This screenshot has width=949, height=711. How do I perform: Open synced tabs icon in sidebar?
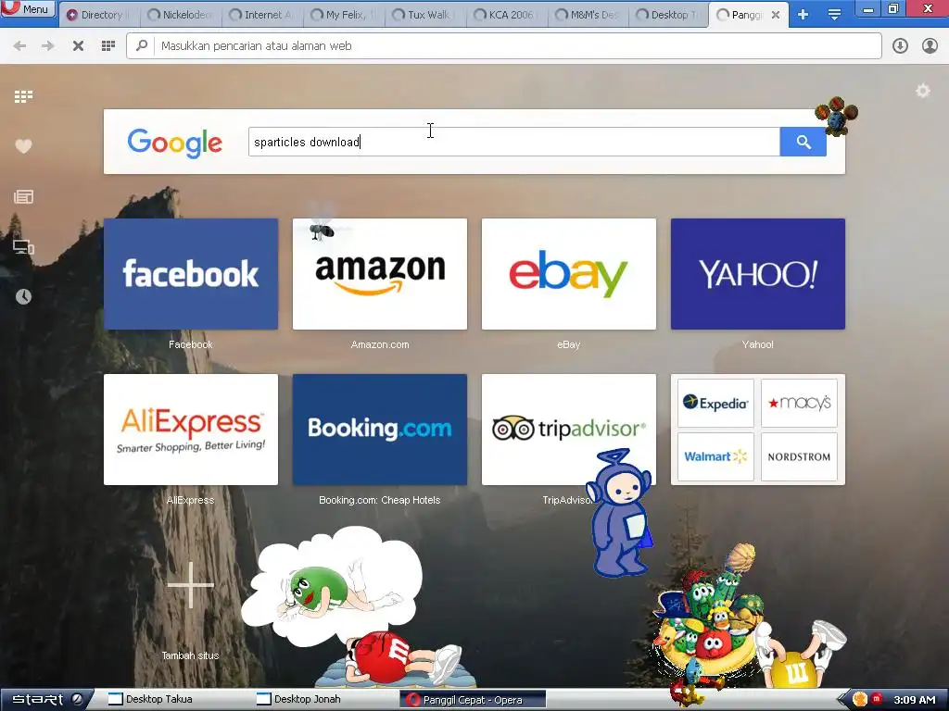click(23, 246)
